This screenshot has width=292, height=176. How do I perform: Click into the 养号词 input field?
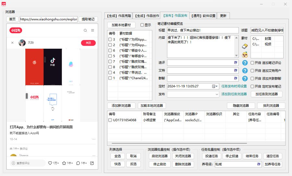pos(235,164)
